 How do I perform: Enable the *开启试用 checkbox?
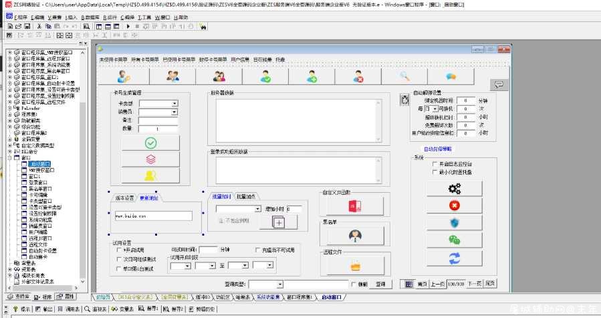point(119,250)
